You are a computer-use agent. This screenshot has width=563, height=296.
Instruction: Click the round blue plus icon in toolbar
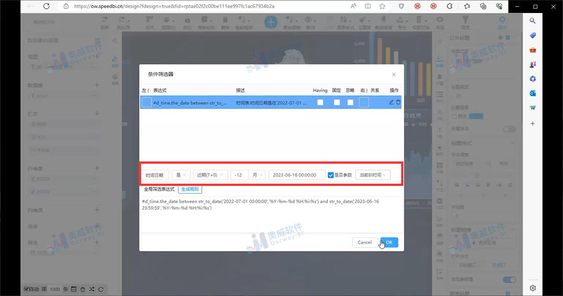[x=271, y=21]
